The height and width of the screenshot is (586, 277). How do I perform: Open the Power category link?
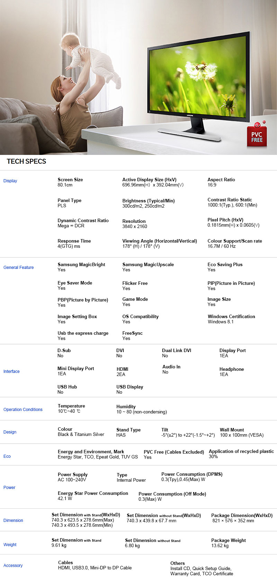9,487
